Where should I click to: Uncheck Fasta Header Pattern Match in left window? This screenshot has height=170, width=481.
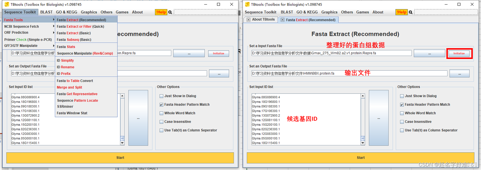[x=161, y=105]
